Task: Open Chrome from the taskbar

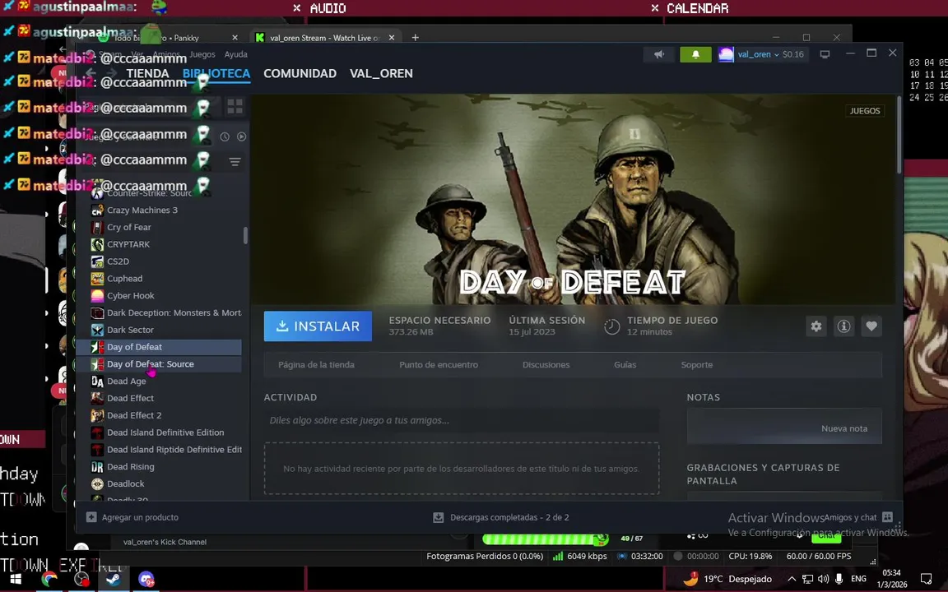Action: tap(49, 579)
